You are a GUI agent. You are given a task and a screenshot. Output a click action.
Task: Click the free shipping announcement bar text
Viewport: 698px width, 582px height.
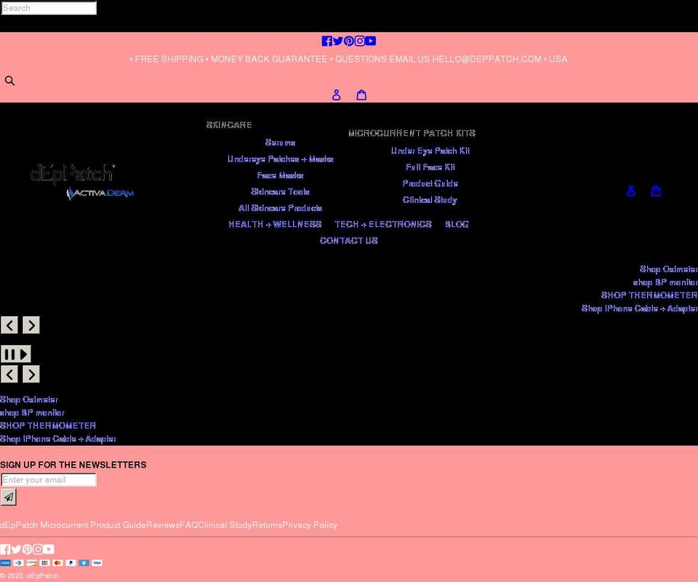[x=348, y=59]
